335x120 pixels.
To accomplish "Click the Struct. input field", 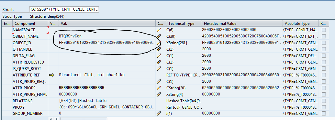I will (64, 9).
